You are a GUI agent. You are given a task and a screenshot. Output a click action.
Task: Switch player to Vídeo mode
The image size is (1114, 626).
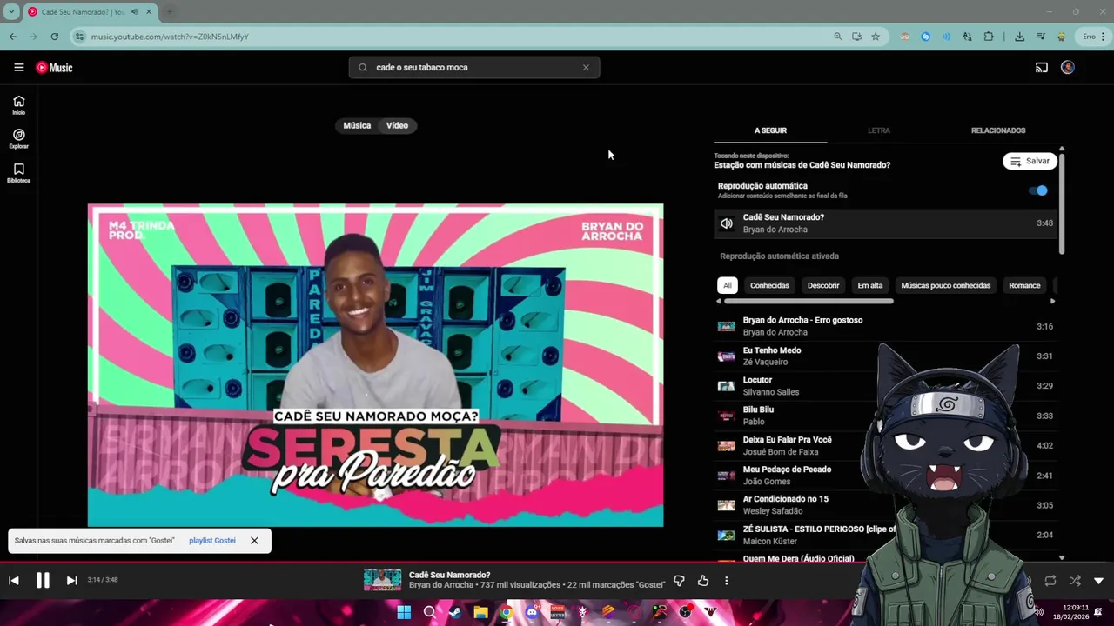(397, 125)
